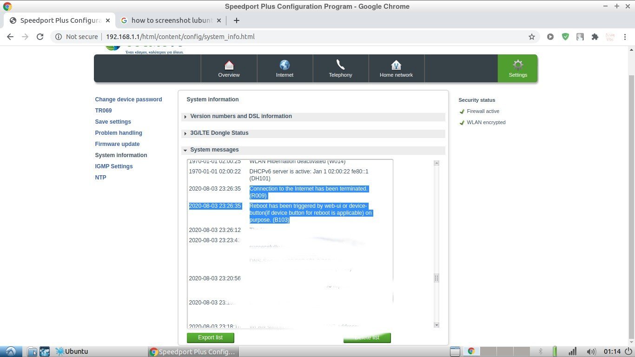Open the green shield AdGuard extension

565,37
